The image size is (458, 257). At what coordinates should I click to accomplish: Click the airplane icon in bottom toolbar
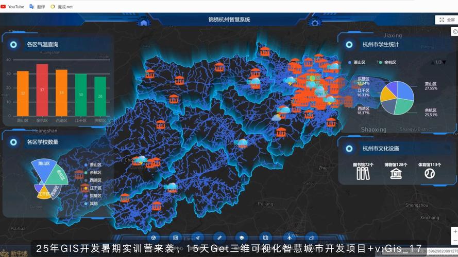pos(289,237)
